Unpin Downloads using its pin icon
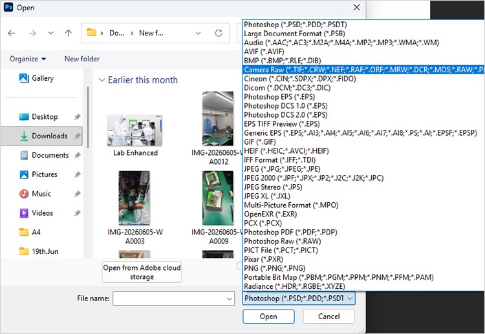 (x=78, y=136)
